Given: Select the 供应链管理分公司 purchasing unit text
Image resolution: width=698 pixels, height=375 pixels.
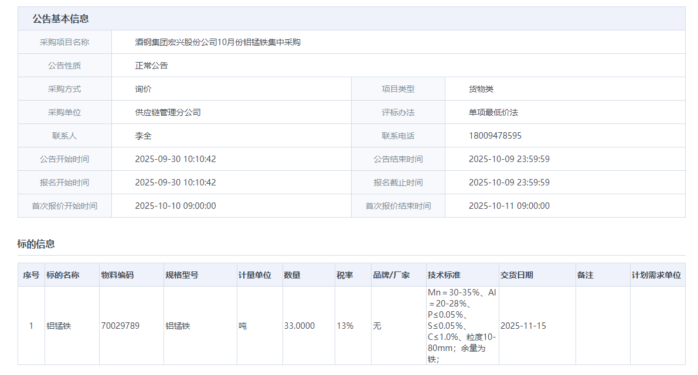Looking at the screenshot, I should tap(168, 112).
